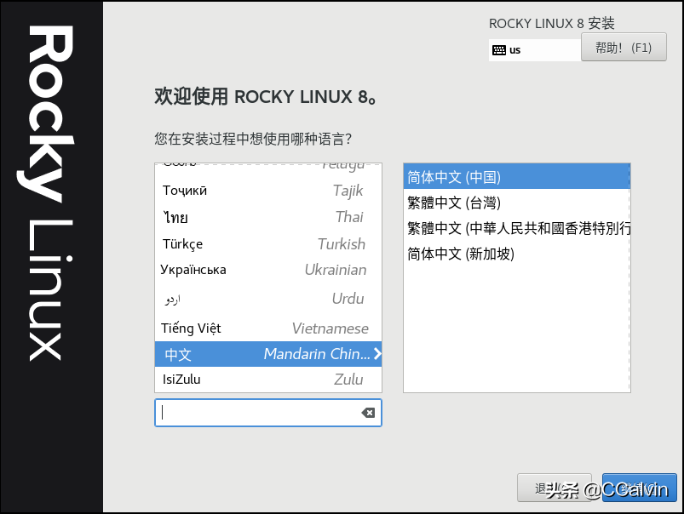Click the arrow on the 中文 row
Screen dimensions: 684x514
(376, 354)
